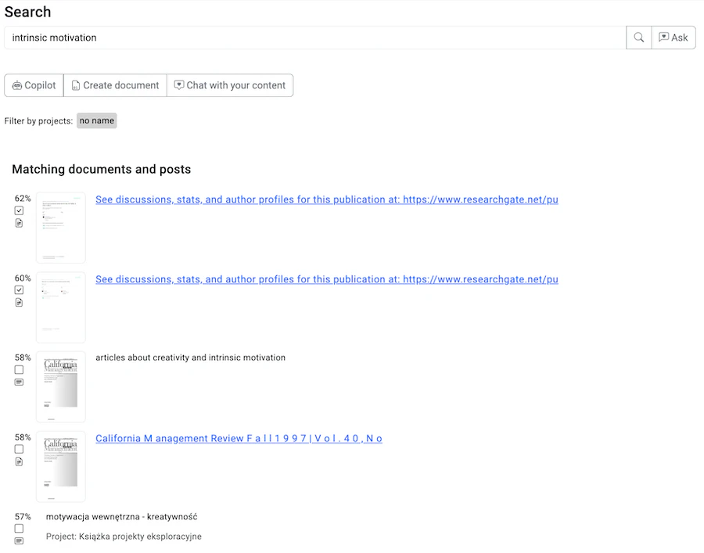
Task: Click the 'Książka projekty eksploracyjne' project label
Action: [x=124, y=537]
